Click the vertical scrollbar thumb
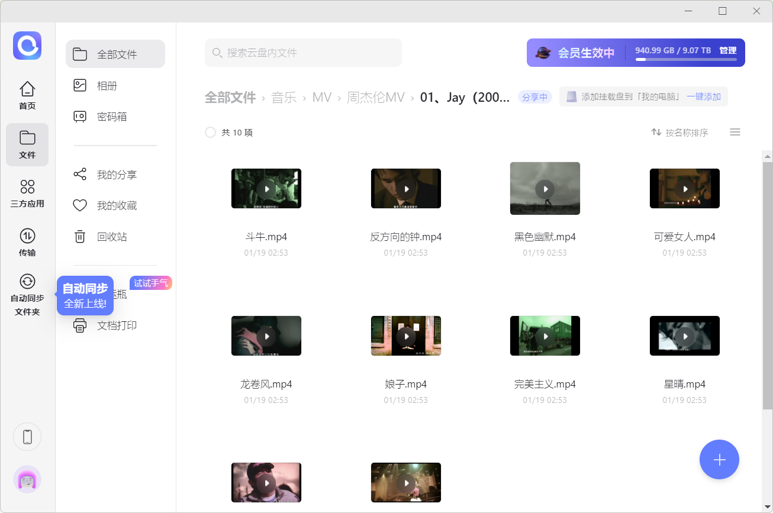 767,286
